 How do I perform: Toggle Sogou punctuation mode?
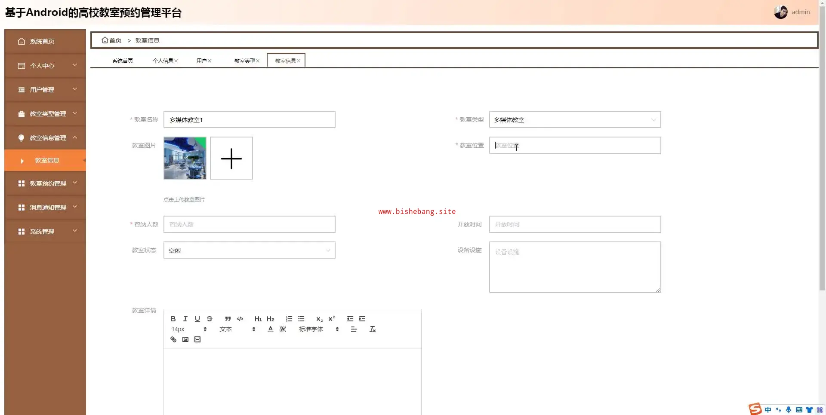(778, 410)
